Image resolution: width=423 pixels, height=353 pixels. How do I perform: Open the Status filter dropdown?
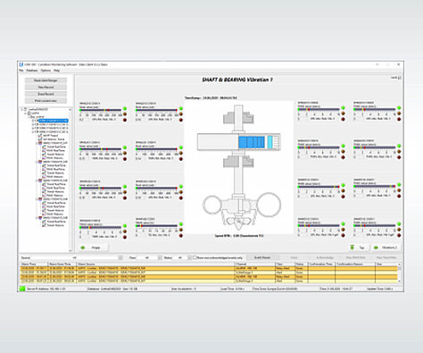coord(189,257)
